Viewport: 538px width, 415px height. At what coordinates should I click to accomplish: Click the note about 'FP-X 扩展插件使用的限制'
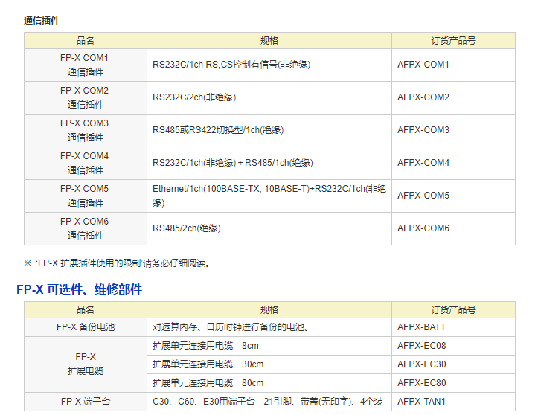(117, 263)
